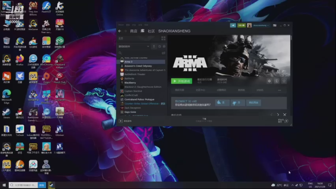Toggle library grid view icon
This screenshot has width=336, height=189.
point(163,38)
